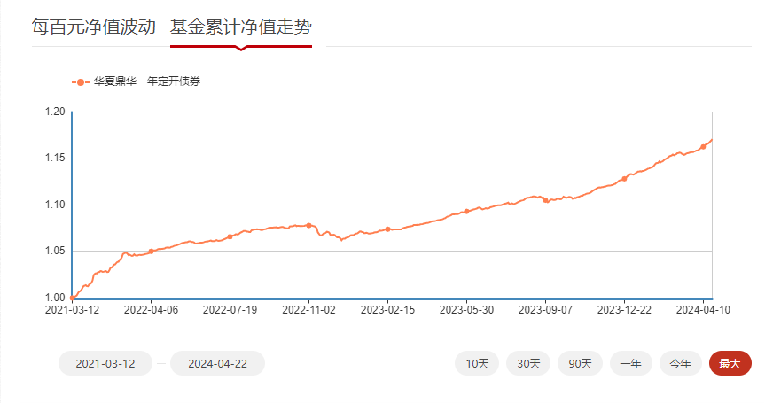The height and width of the screenshot is (403, 773).
Task: Select the 最大 range button
Action: coord(730,363)
